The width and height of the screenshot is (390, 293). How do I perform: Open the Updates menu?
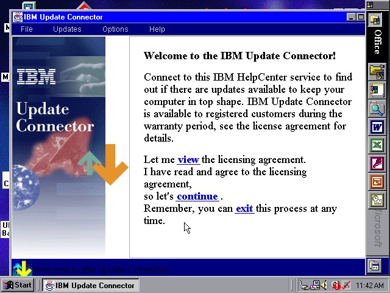tap(67, 29)
